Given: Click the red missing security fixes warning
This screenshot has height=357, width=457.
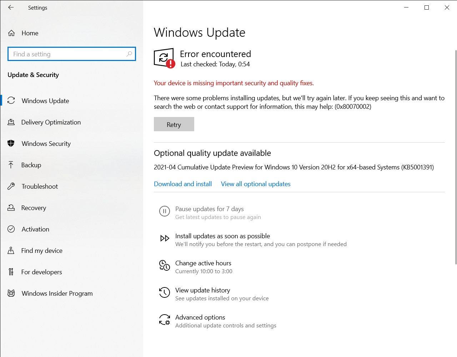Looking at the screenshot, I should click(x=234, y=83).
